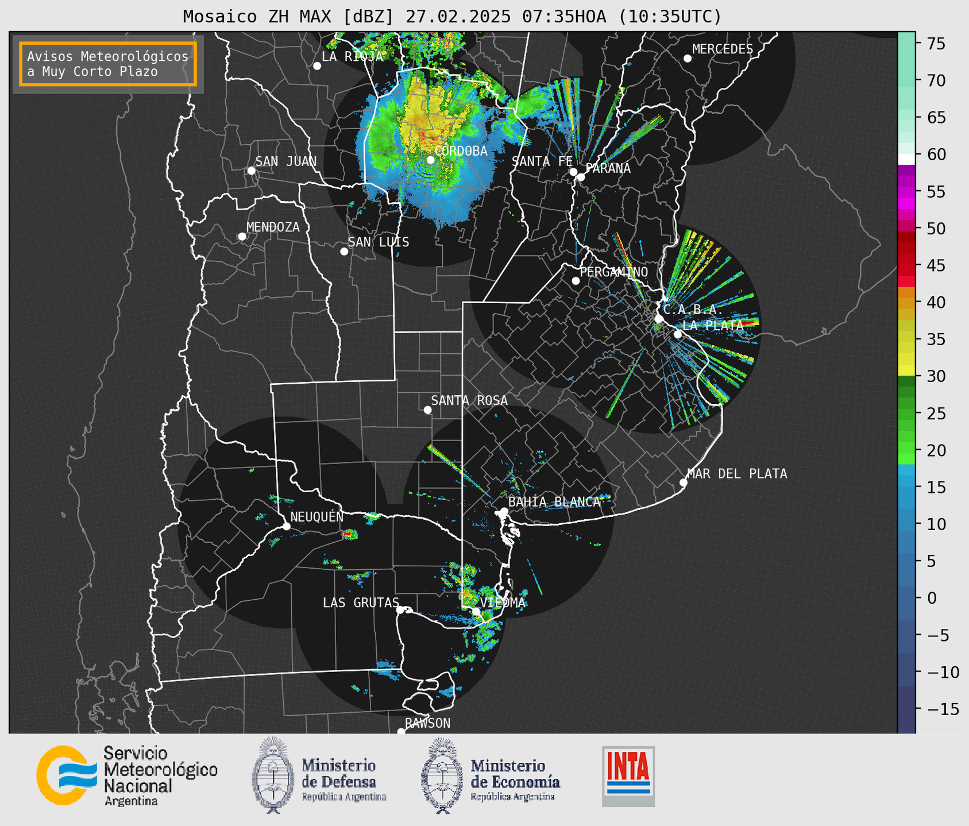Viewport: 969px width, 826px height.
Task: Click the LA PLATA city marker
Action: click(x=678, y=334)
